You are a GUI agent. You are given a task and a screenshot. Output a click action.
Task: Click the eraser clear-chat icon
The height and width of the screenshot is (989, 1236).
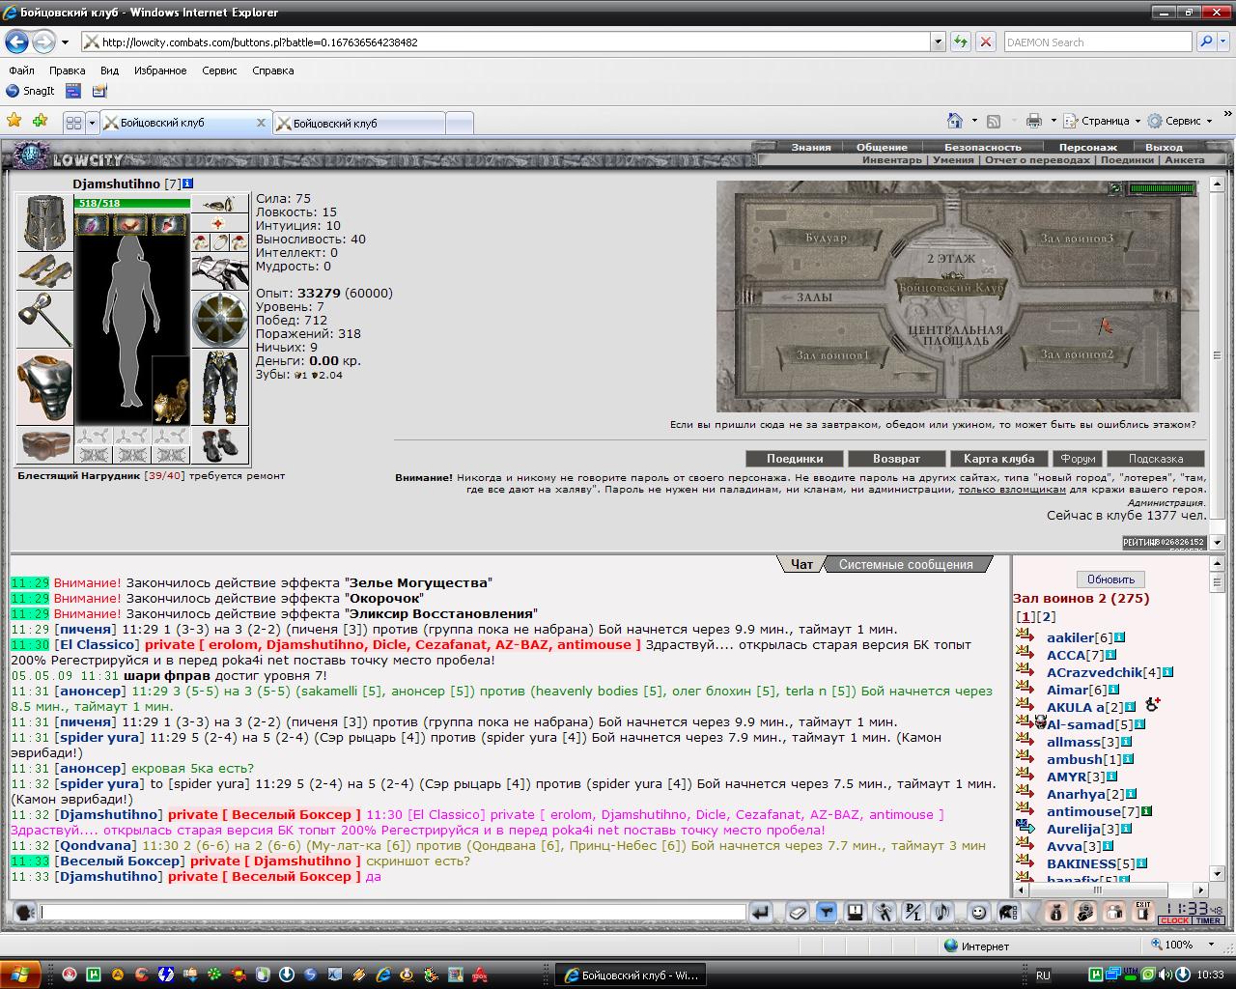click(x=797, y=912)
